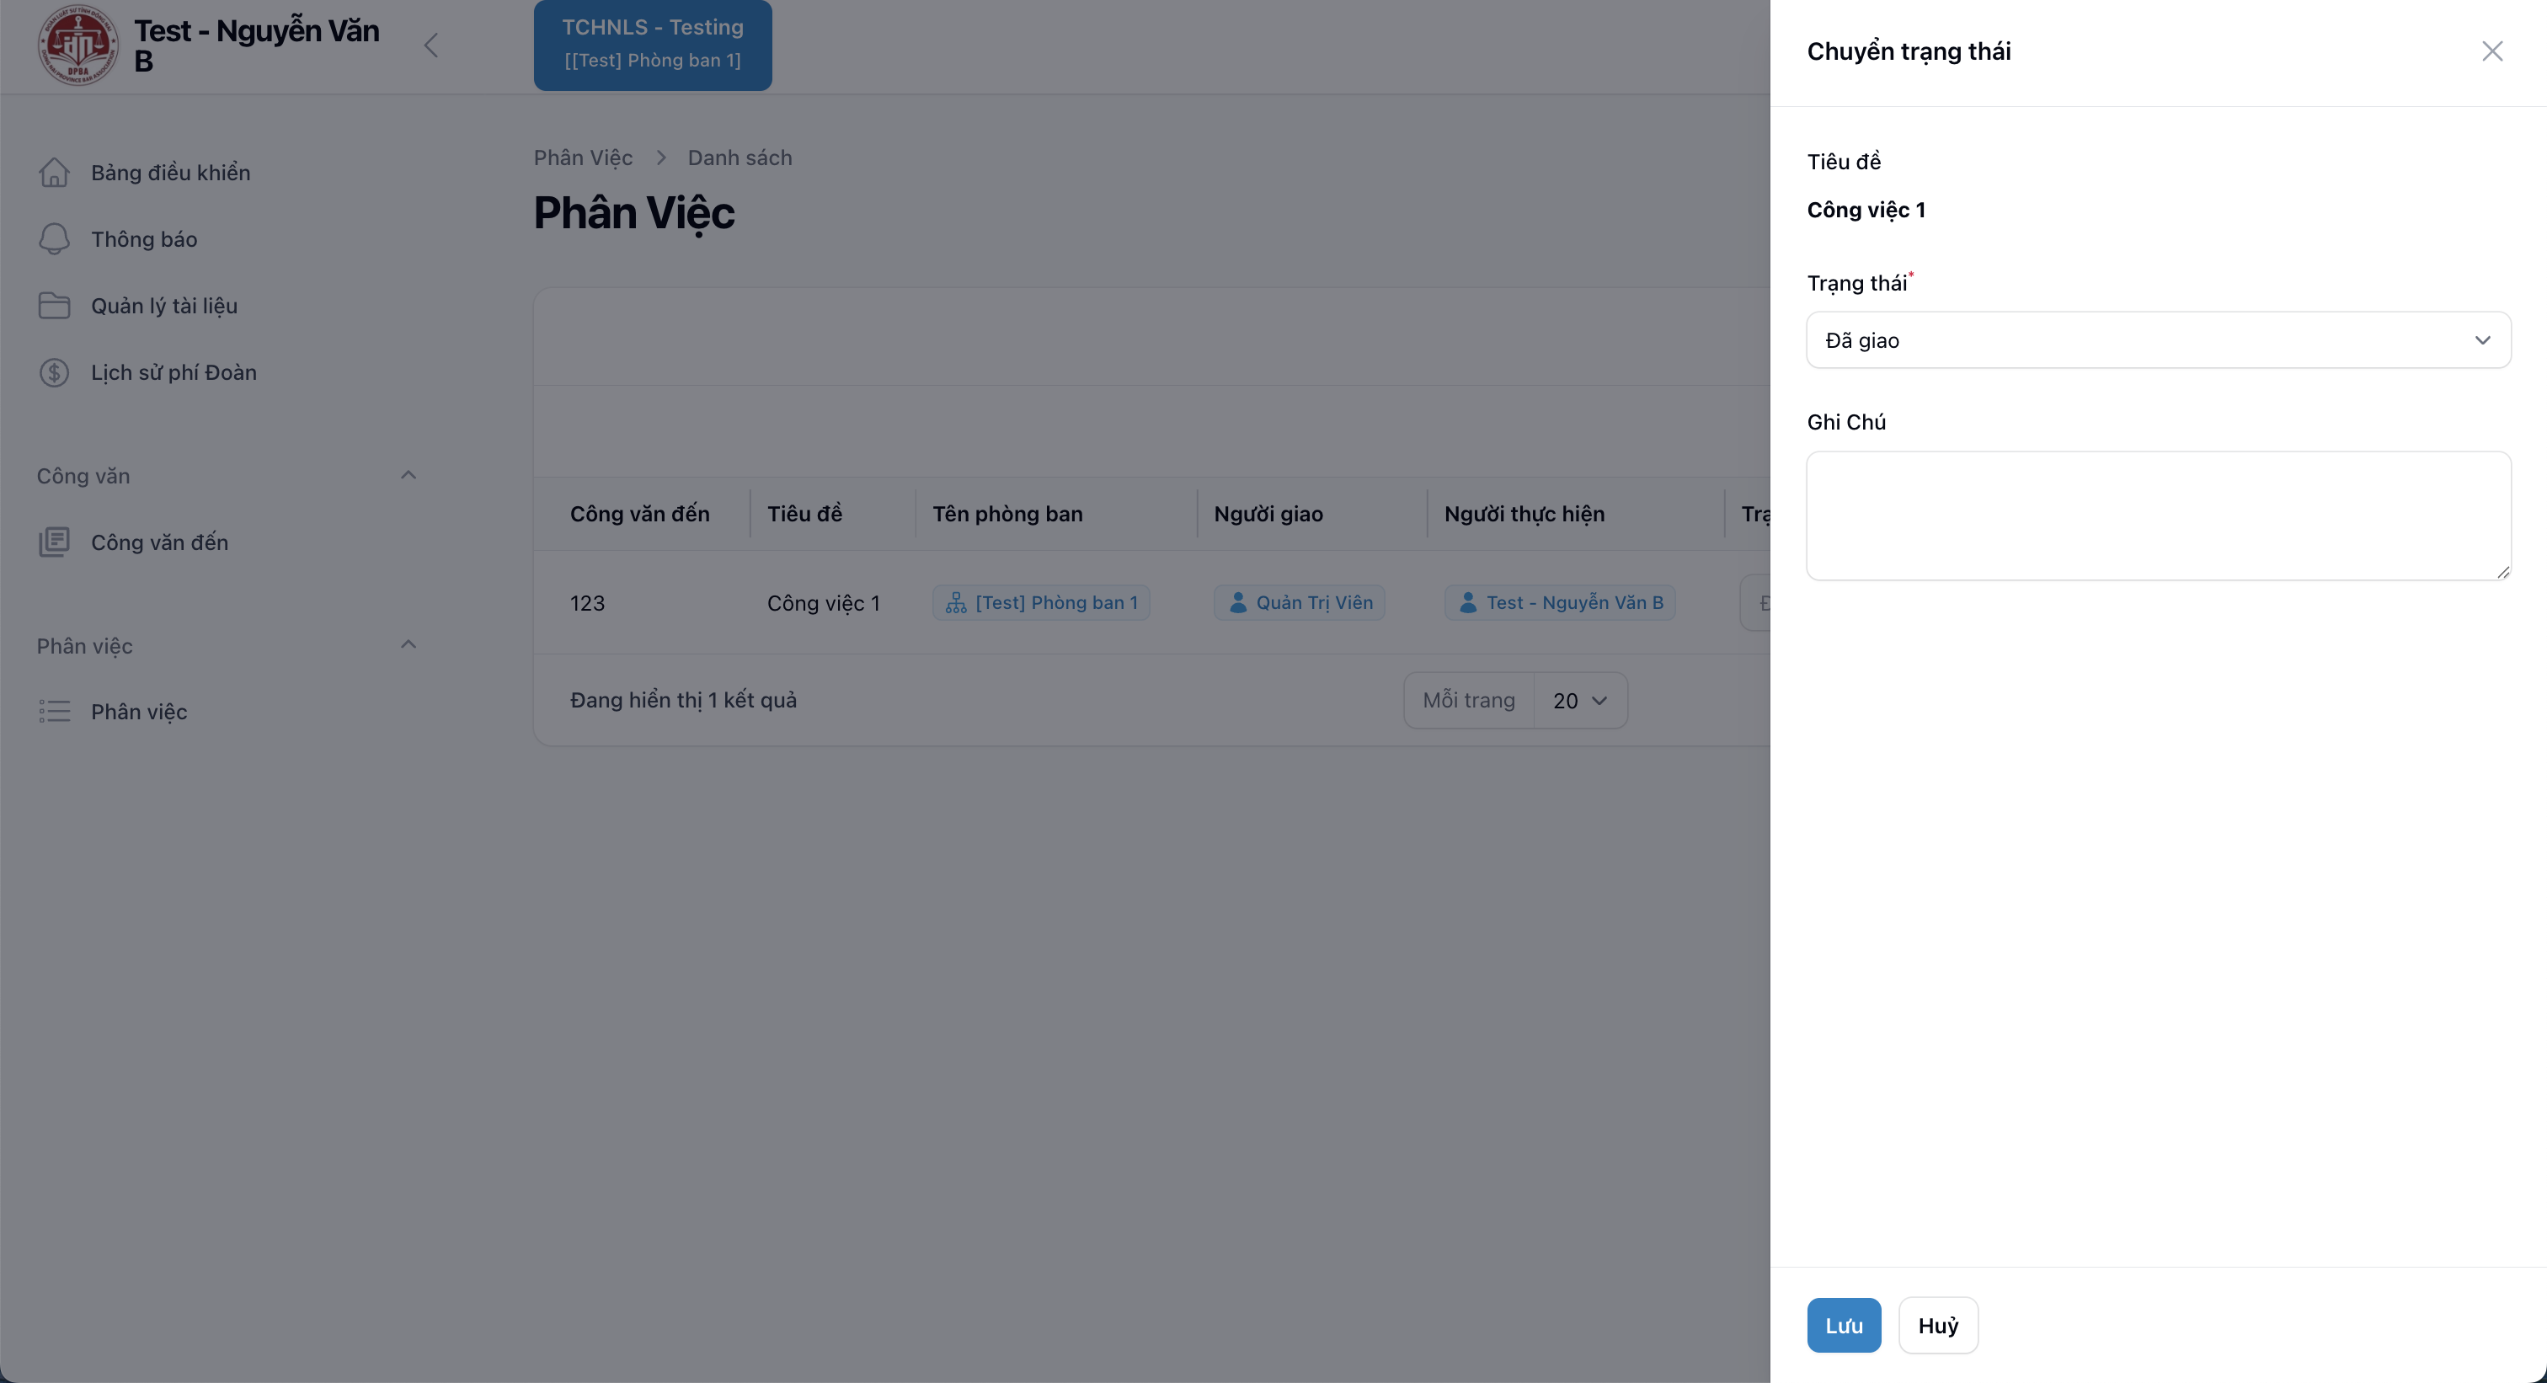Click the dollar icon for Lịch sử phí Đoàn
The height and width of the screenshot is (1383, 2547).
tap(55, 372)
